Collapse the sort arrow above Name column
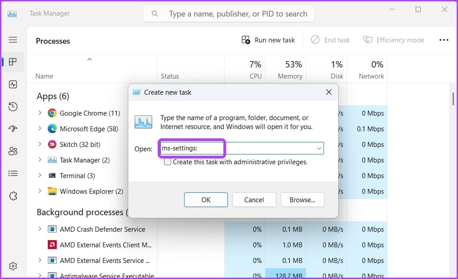 pos(90,59)
